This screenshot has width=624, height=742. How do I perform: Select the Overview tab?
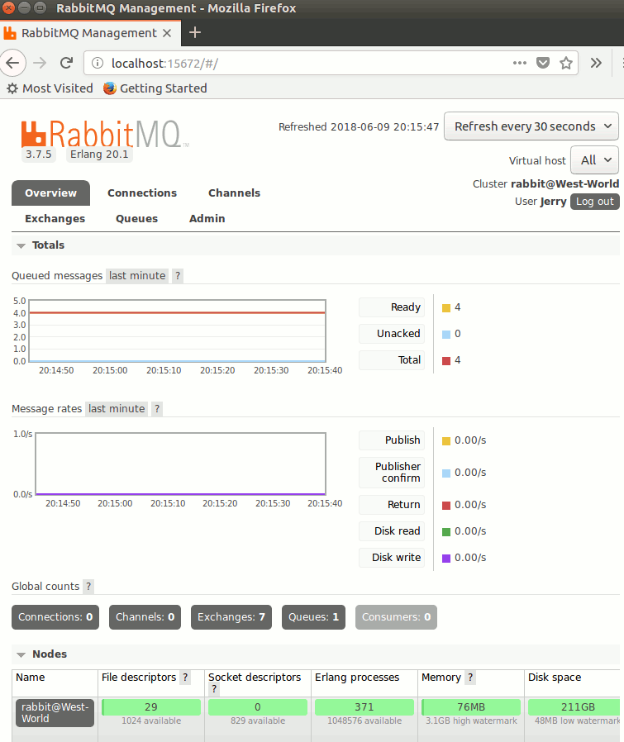point(50,193)
